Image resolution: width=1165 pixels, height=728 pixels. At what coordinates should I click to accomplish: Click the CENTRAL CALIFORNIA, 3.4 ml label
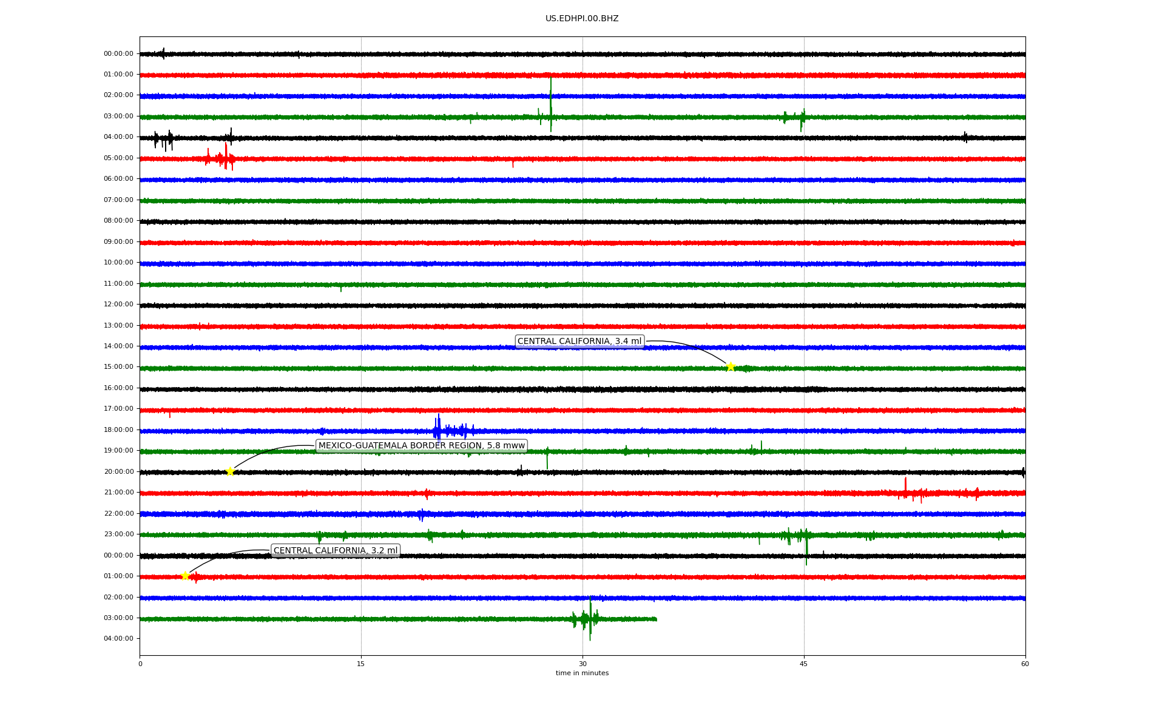tap(579, 342)
